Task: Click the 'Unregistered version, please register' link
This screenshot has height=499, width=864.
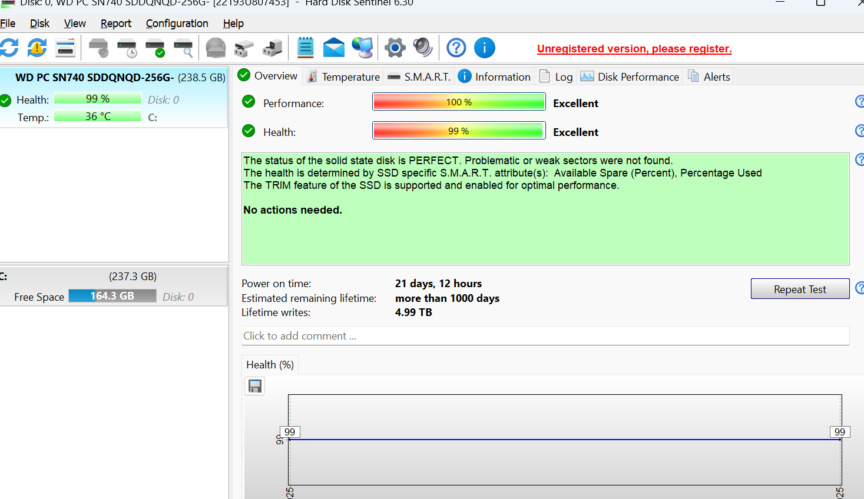Action: [634, 49]
